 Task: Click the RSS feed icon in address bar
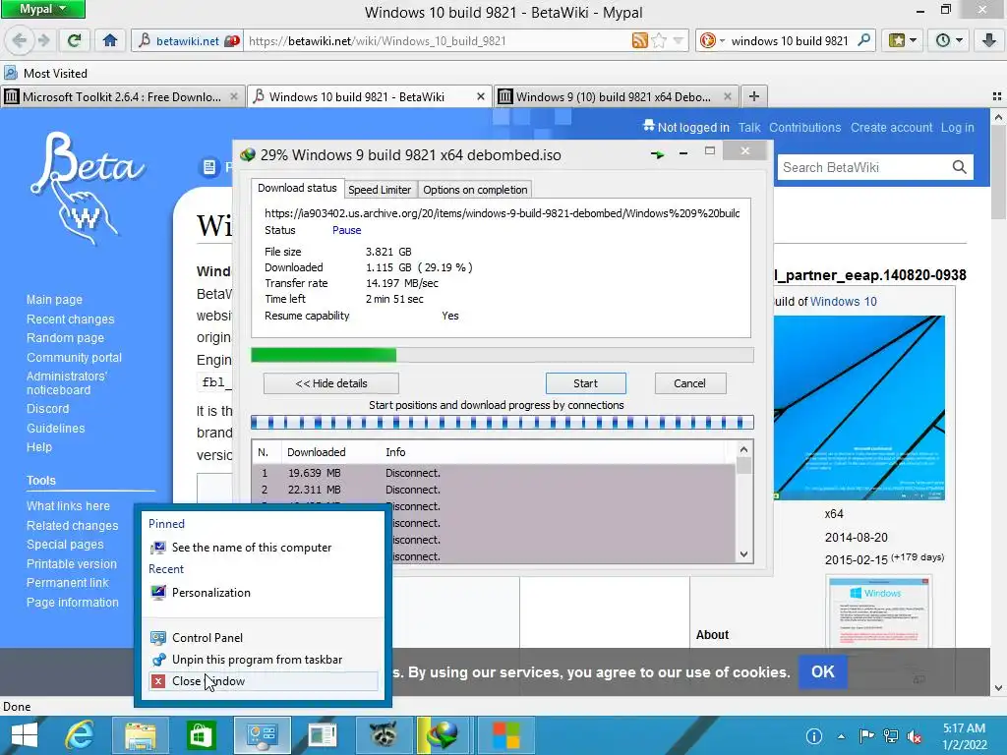[x=639, y=41]
